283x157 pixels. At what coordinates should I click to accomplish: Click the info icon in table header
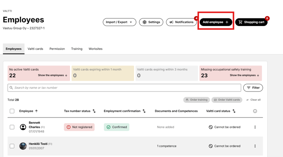(x=255, y=111)
